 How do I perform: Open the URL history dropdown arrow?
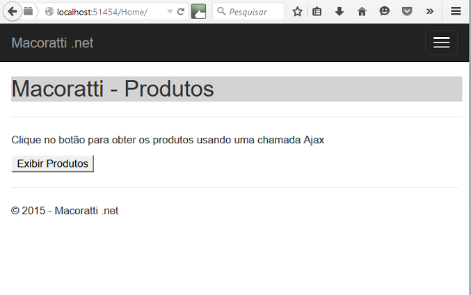[170, 12]
